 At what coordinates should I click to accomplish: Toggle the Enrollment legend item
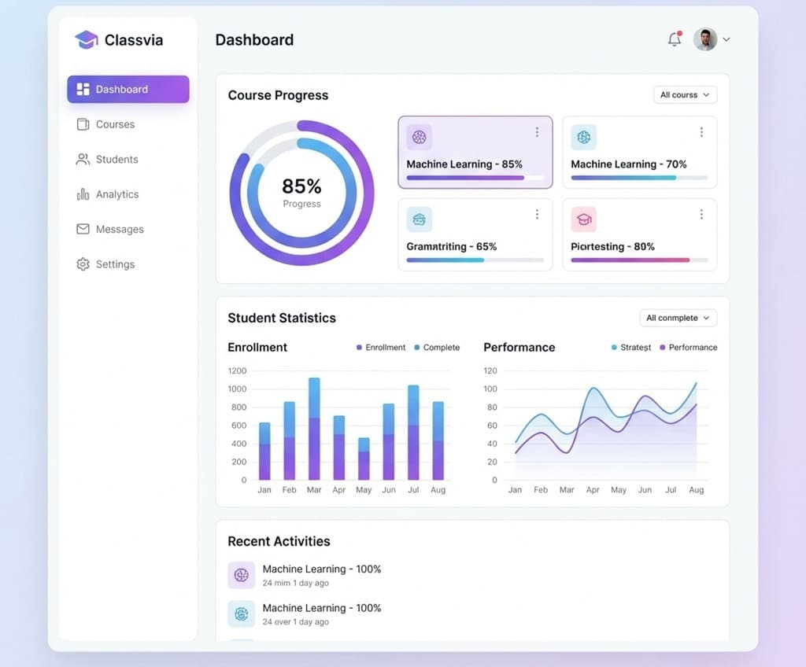click(x=381, y=348)
